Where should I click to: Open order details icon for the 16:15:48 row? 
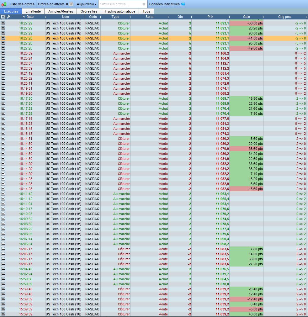click(3, 129)
